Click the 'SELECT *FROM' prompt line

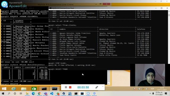[58, 69]
